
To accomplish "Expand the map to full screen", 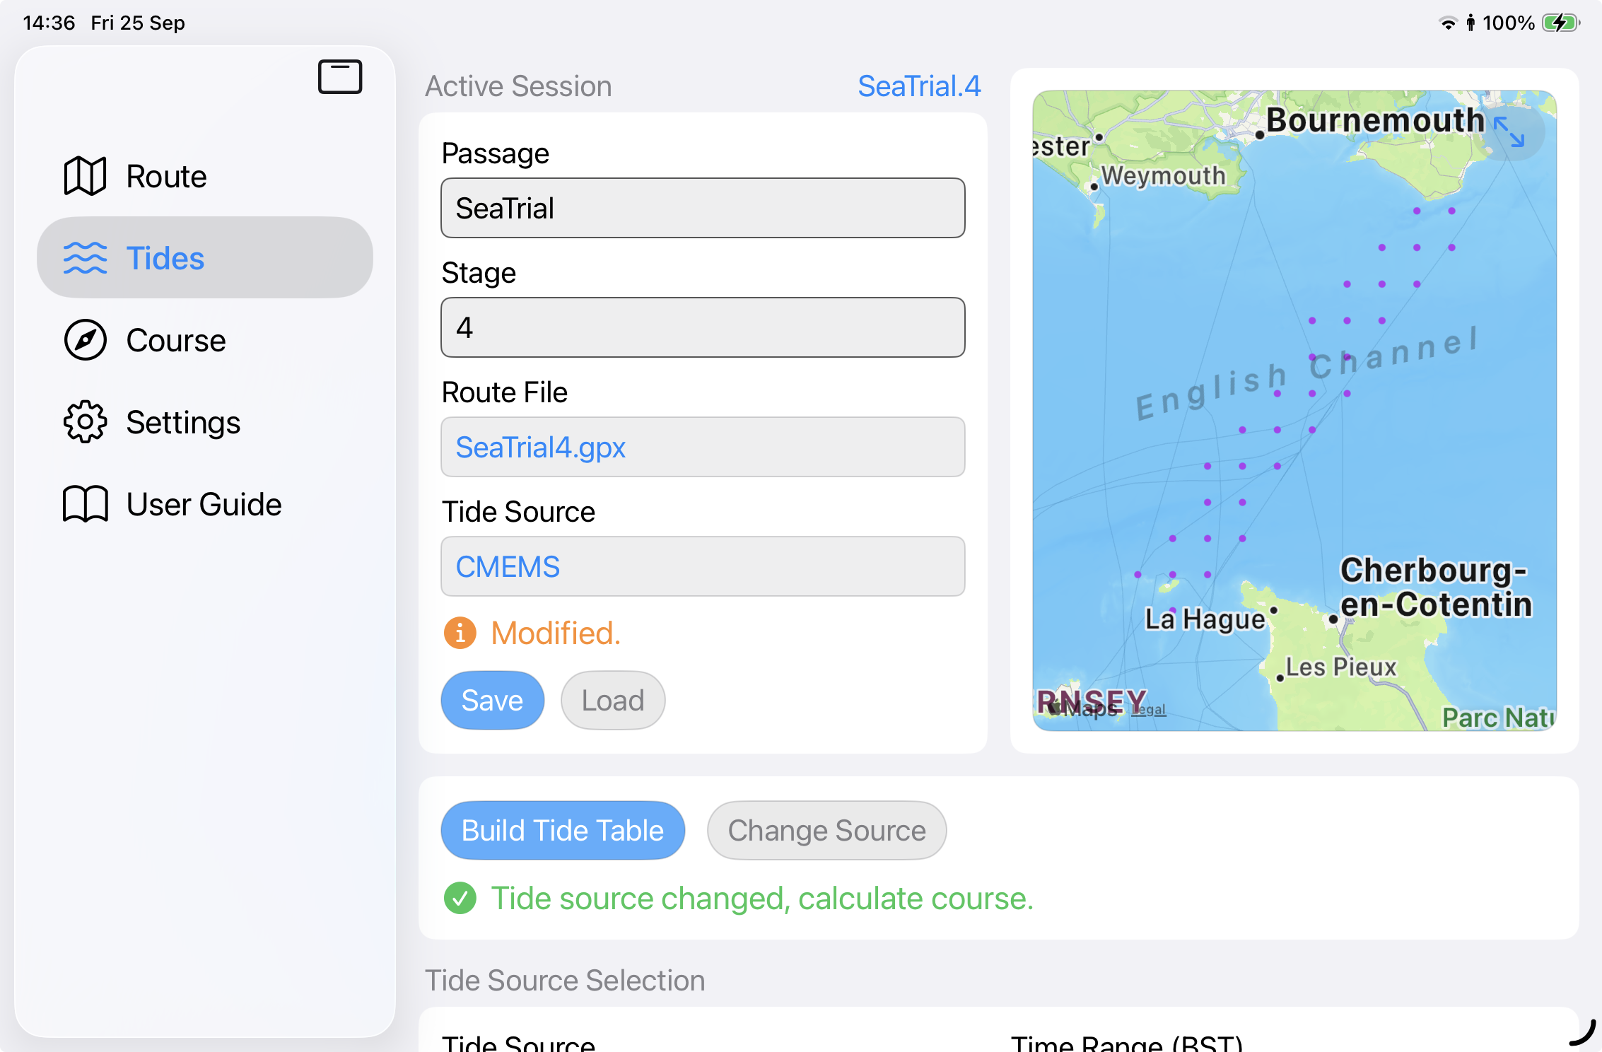I will (x=1509, y=132).
